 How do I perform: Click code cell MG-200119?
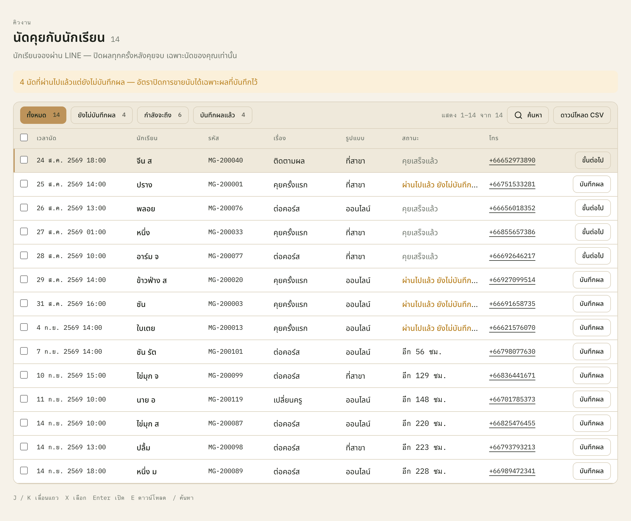pyautogui.click(x=225, y=400)
